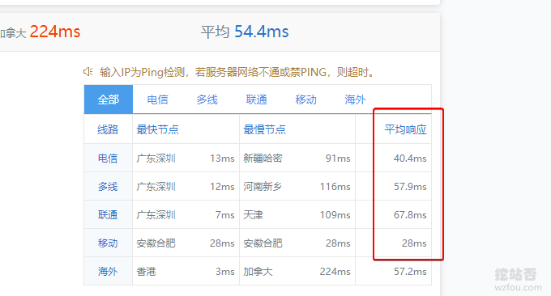This screenshot has width=551, height=296.
Task: Click the 67.8ms average response
Action: [410, 214]
